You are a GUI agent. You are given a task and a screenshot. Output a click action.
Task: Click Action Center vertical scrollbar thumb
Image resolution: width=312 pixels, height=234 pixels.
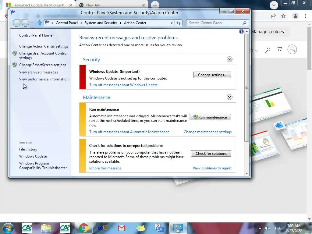click(x=247, y=88)
